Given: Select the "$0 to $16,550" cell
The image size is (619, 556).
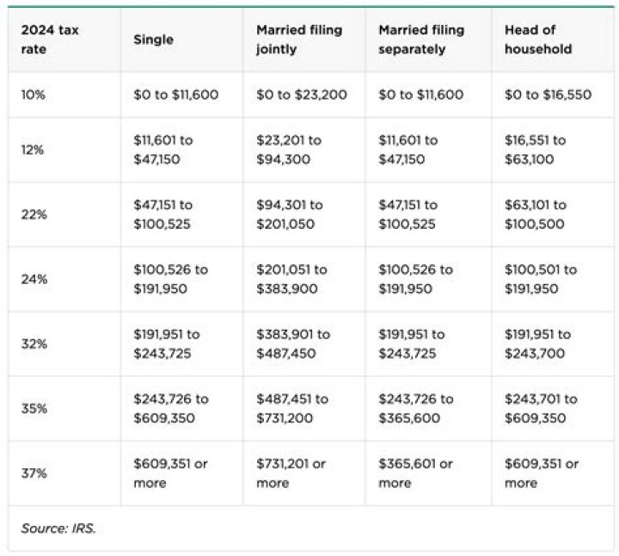Looking at the screenshot, I should pos(548,95).
